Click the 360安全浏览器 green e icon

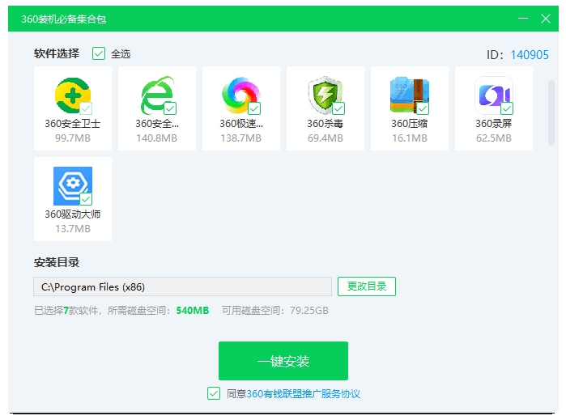(157, 95)
